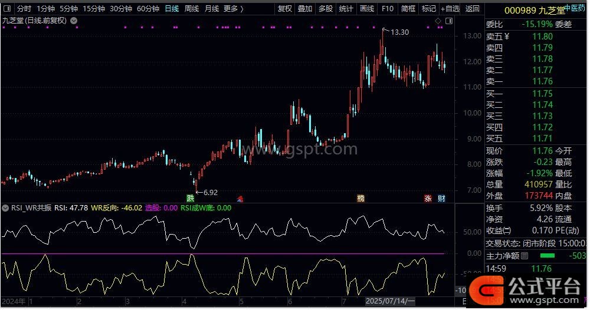This screenshot has width=590, height=310.
Task: Click the 标记 mark button
Action: [428, 8]
